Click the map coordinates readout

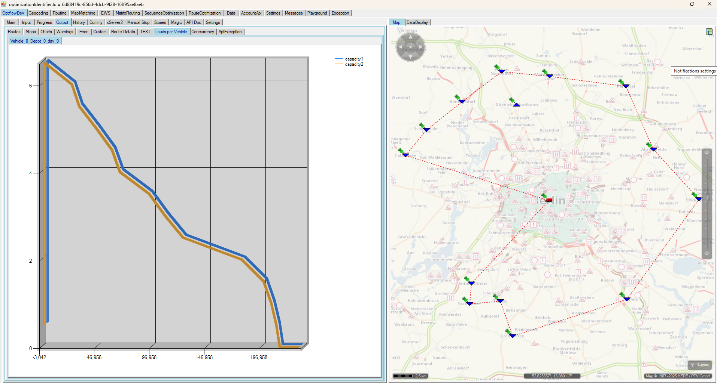[x=552, y=376]
